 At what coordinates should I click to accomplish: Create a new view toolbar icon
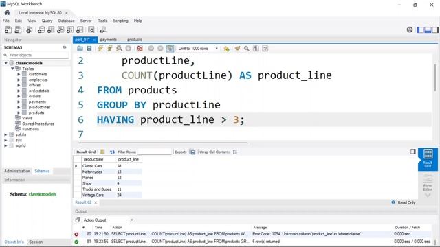(x=60, y=30)
